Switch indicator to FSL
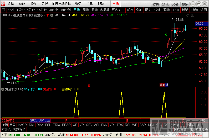209x138 pixels. click(x=48, y=125)
